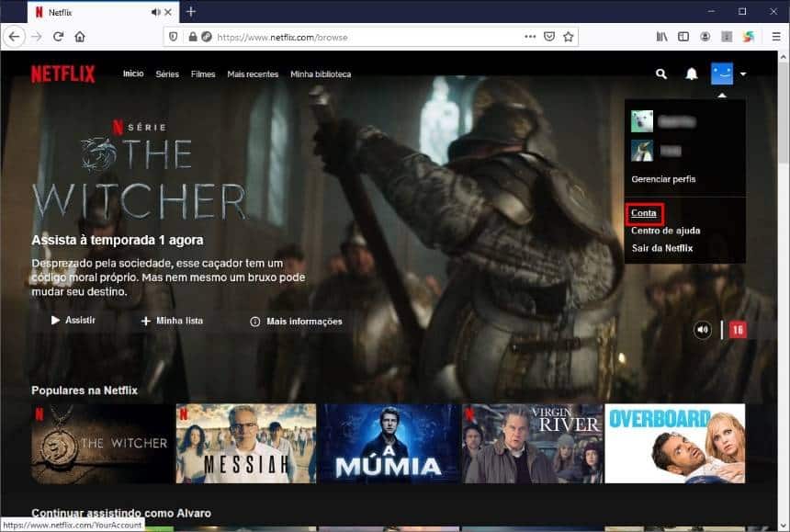The height and width of the screenshot is (532, 790).
Task: Play The Witcher with Assistir button
Action: tap(73, 321)
